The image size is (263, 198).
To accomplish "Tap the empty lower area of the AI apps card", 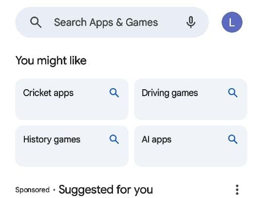I will pyautogui.click(x=190, y=156).
